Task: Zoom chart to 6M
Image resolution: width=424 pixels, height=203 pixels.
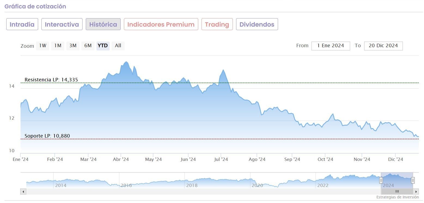Action: tap(88, 46)
